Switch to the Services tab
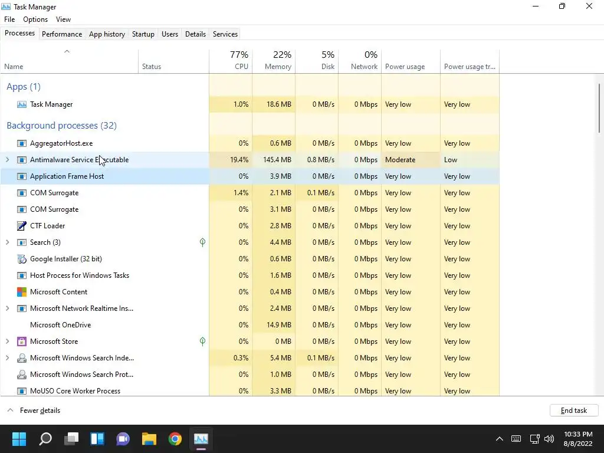 point(225,34)
